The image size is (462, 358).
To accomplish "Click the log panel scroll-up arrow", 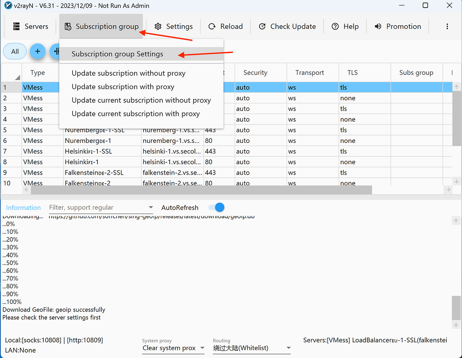I will 456,221.
